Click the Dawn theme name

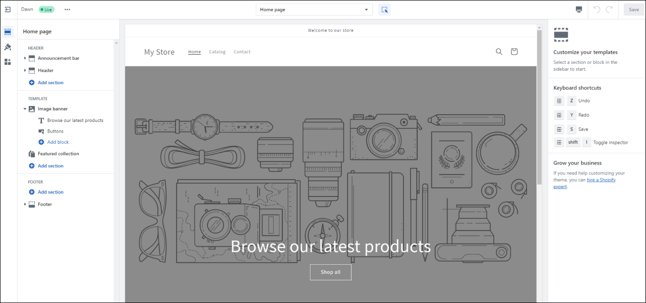click(x=27, y=10)
